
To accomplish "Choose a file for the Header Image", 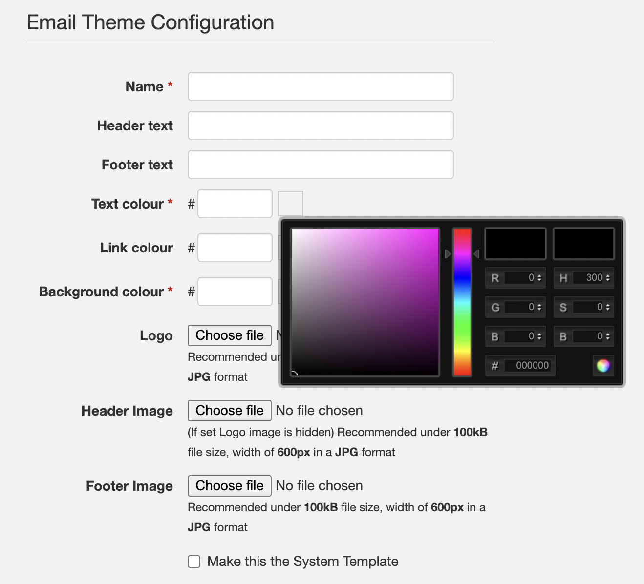I will coord(230,411).
